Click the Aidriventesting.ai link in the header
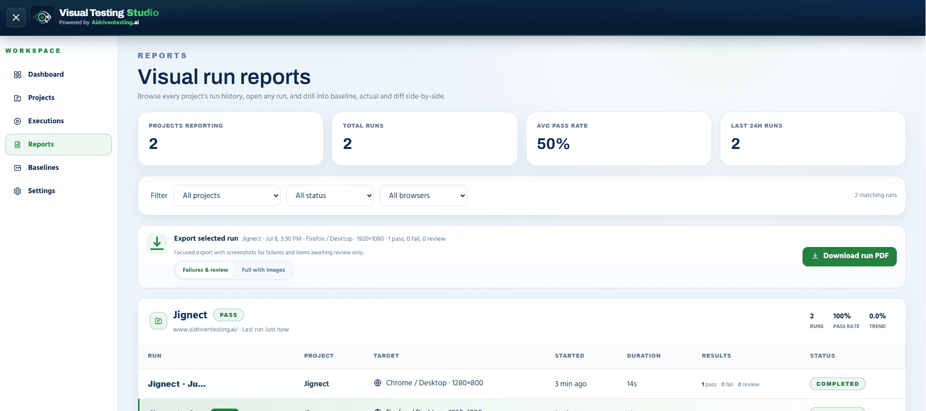Viewport: 926px width, 411px height. click(115, 22)
